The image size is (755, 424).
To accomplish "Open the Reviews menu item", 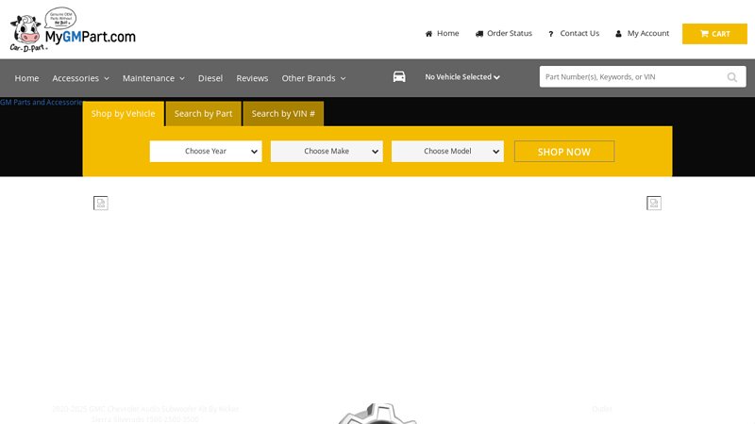I will pos(252,78).
